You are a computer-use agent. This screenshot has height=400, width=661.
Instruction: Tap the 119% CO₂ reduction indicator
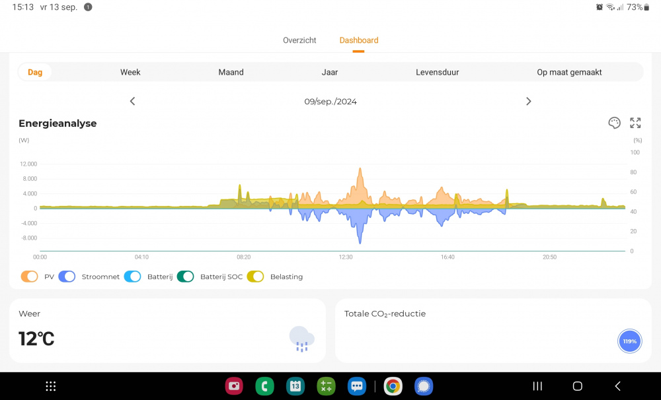click(x=629, y=341)
